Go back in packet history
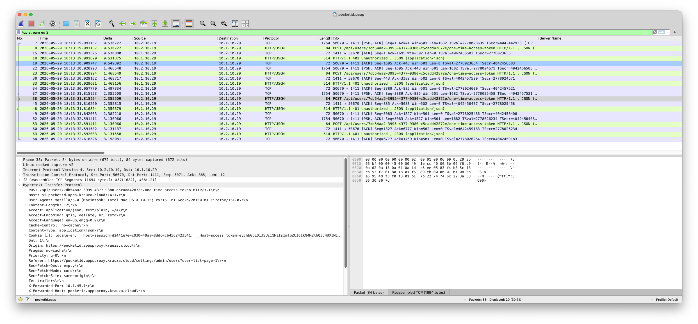 [122, 24]
